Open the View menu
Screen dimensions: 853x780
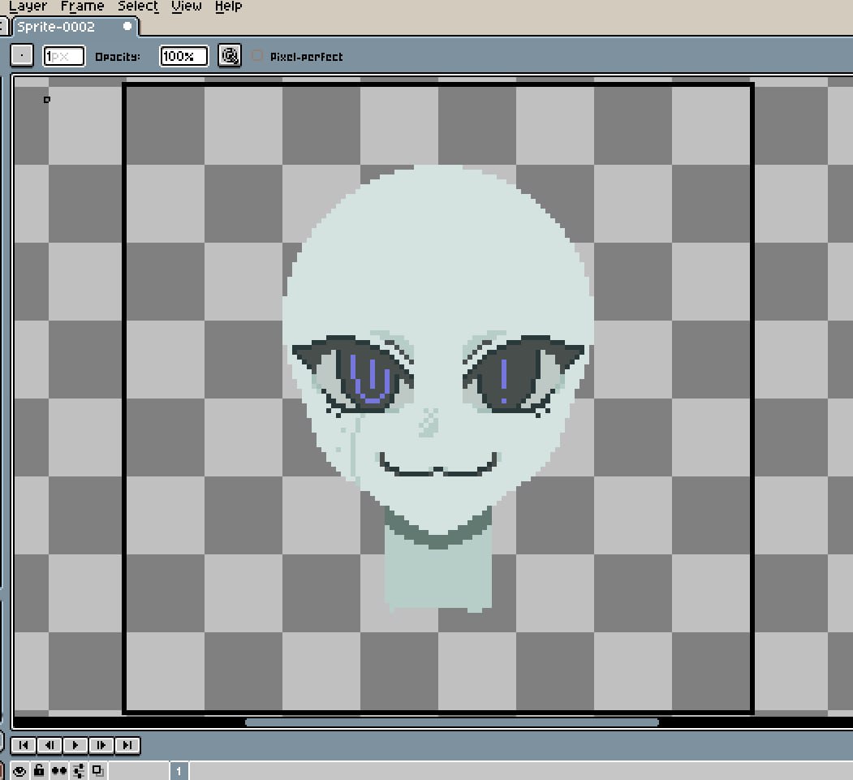coord(187,6)
